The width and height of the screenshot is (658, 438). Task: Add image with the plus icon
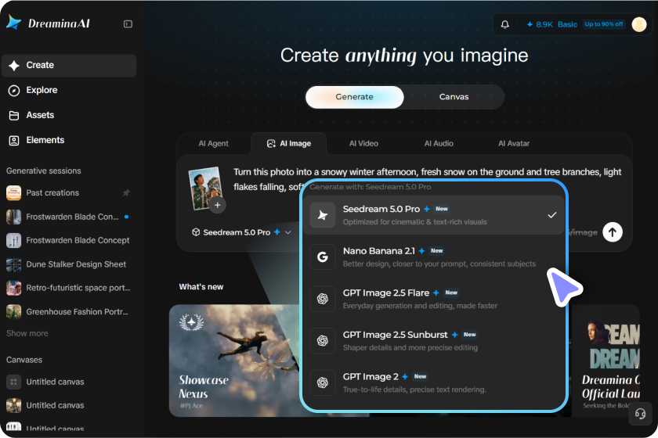[x=218, y=205]
